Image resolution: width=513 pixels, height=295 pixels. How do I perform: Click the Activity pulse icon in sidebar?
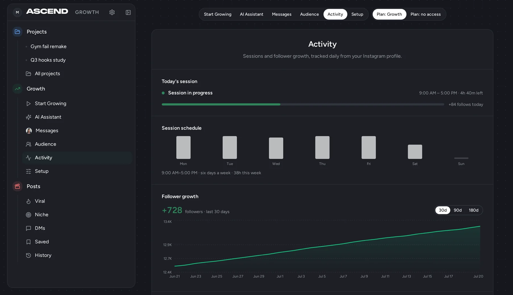click(x=28, y=158)
